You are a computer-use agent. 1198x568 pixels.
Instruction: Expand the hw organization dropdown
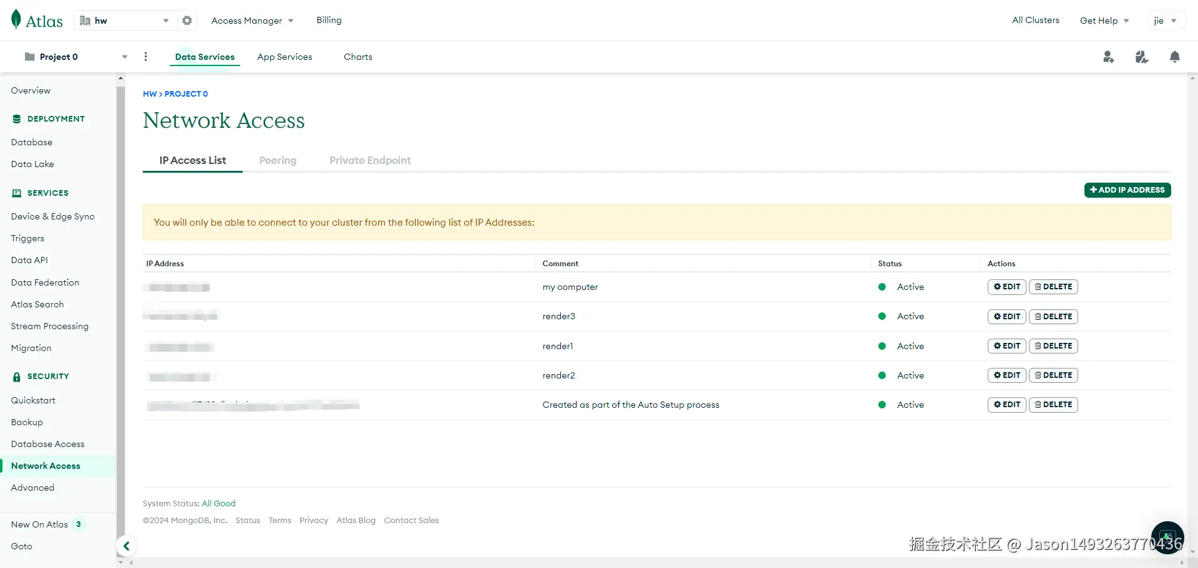(x=165, y=21)
